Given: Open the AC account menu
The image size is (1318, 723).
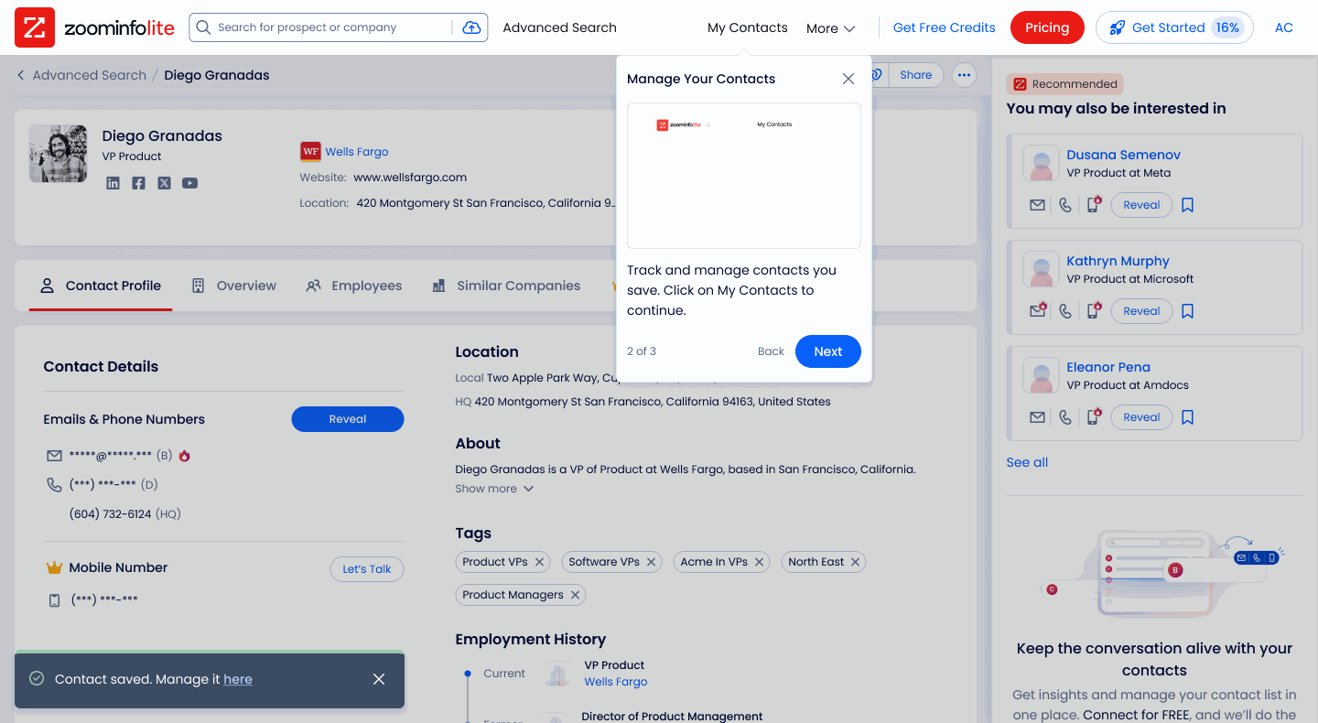Looking at the screenshot, I should [x=1284, y=27].
